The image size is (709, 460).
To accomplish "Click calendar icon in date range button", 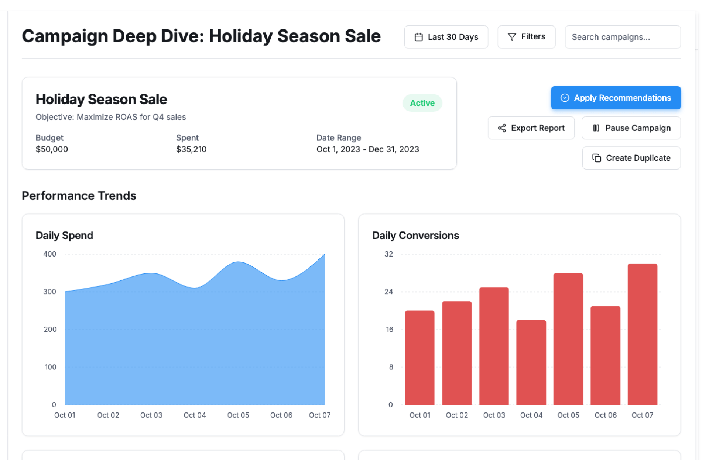I will click(418, 37).
